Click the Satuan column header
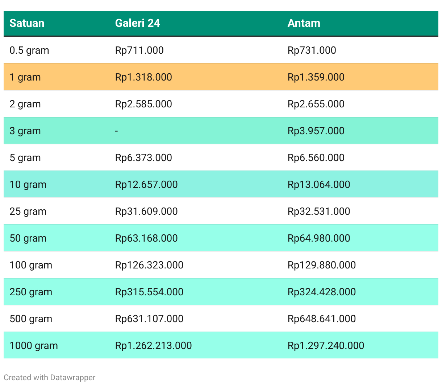Screen dimensions: 442x386 coord(27,23)
